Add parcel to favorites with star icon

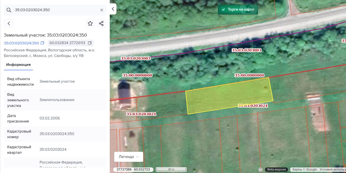(90, 23)
